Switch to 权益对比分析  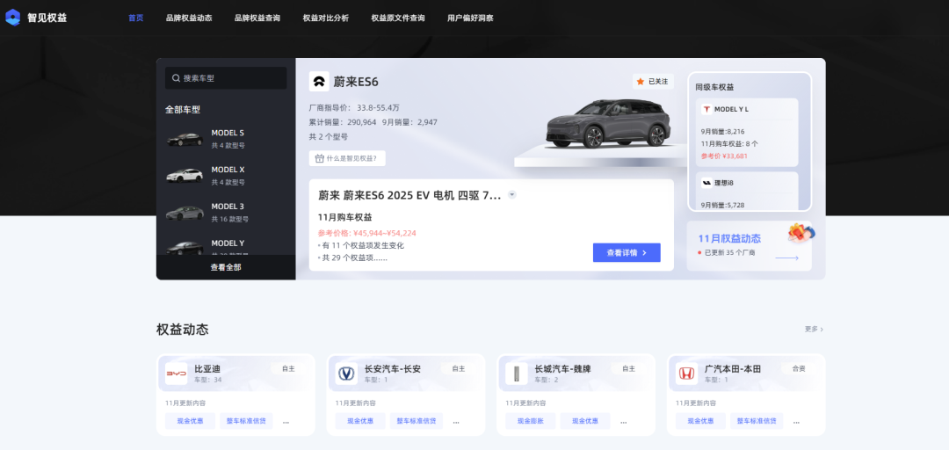[326, 18]
